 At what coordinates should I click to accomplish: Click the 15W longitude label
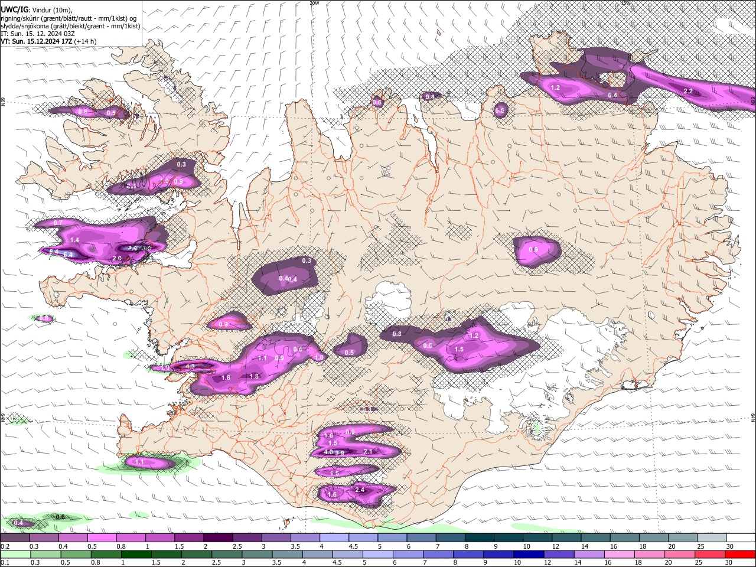click(627, 3)
